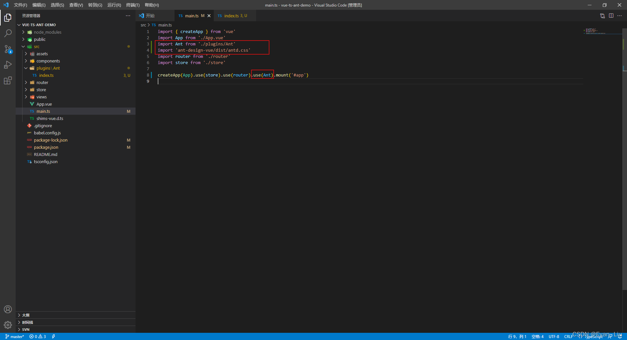The image size is (627, 340).
Task: Expand the public folder
Action: pyautogui.click(x=23, y=39)
